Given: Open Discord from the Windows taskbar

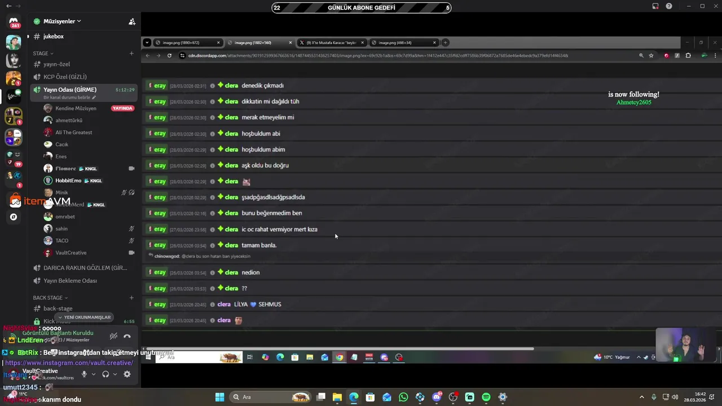Looking at the screenshot, I should pyautogui.click(x=437, y=397).
